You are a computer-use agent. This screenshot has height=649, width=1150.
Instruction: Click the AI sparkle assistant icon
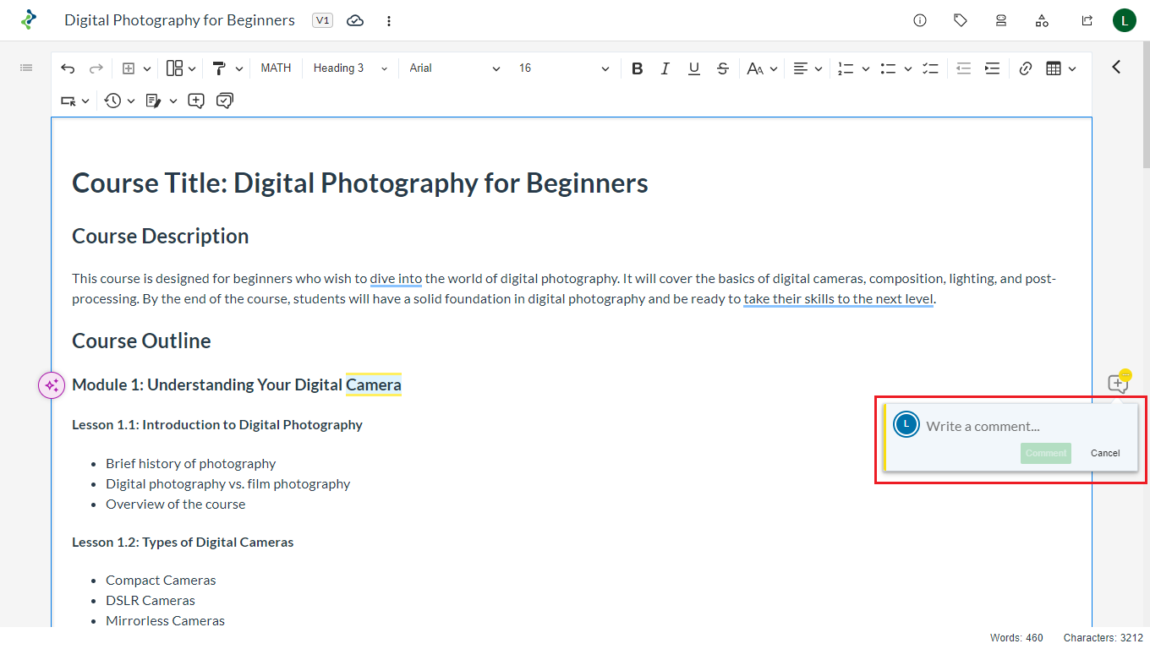[52, 385]
